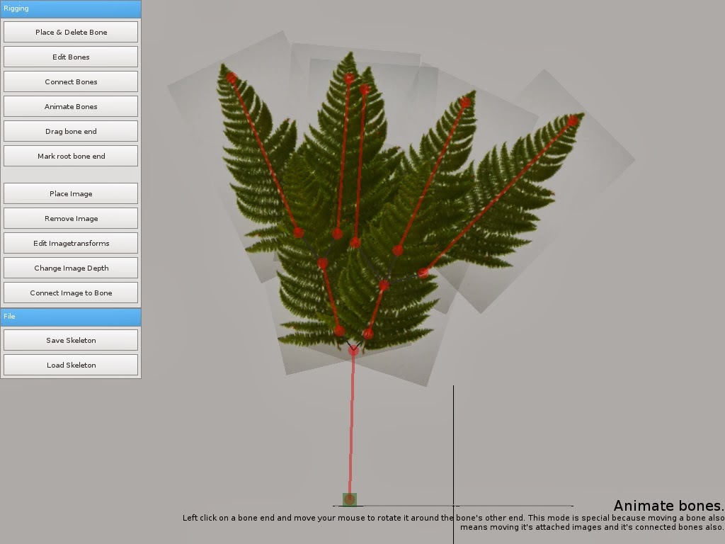Activate Animate Bones mode
Screen dimensions: 725x544
pos(71,106)
